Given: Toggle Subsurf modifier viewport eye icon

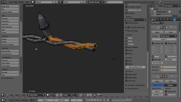Looking at the screenshot, I should click(x=163, y=76).
